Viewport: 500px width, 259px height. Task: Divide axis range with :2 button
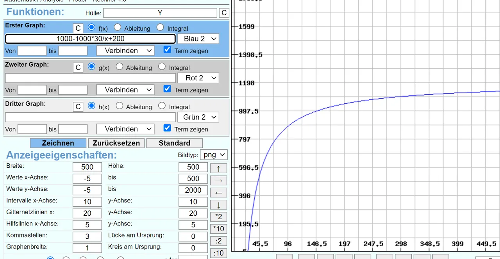pyautogui.click(x=219, y=241)
